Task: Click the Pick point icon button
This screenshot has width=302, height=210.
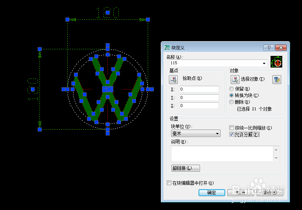Action: pyautogui.click(x=173, y=79)
